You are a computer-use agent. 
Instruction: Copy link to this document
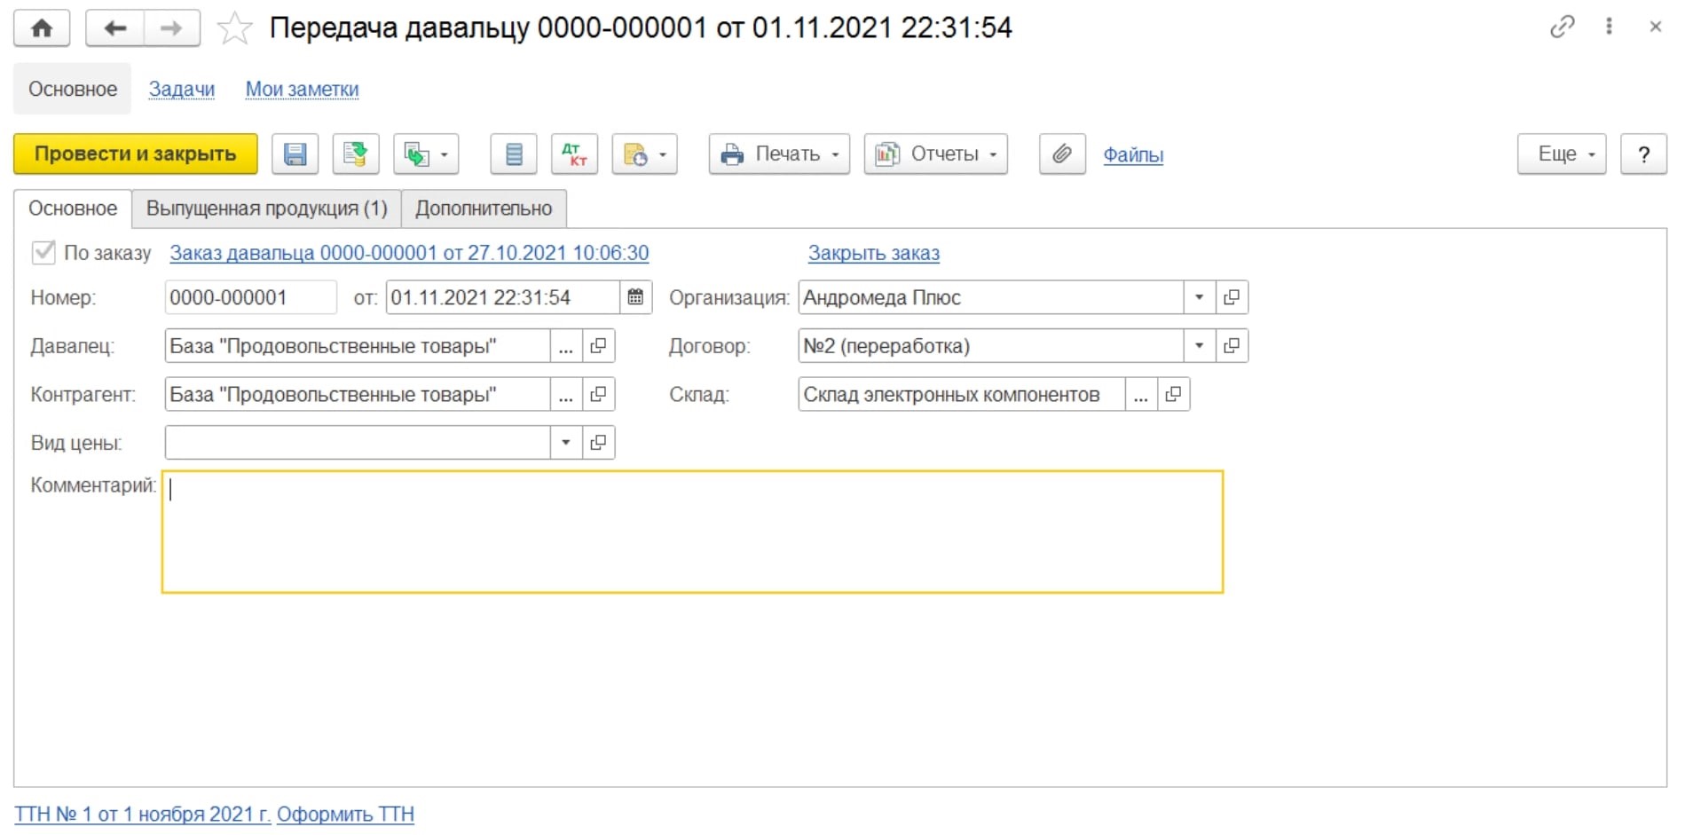[1562, 27]
